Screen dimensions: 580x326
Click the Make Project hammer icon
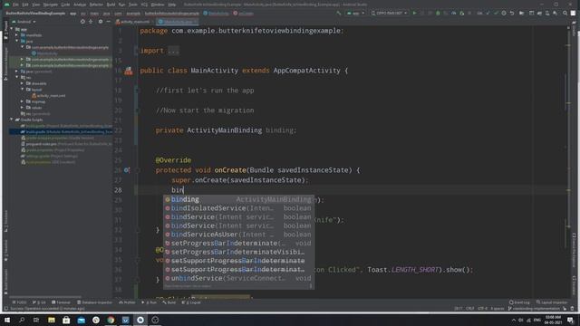click(338, 13)
